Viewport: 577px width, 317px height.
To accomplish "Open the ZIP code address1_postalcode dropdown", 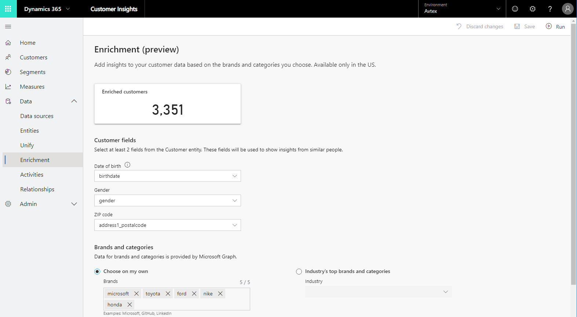I will pyautogui.click(x=168, y=225).
